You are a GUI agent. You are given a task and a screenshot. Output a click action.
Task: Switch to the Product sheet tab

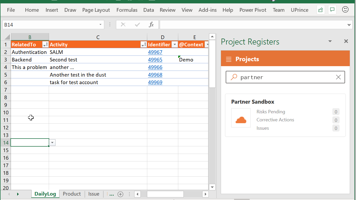[72, 194]
